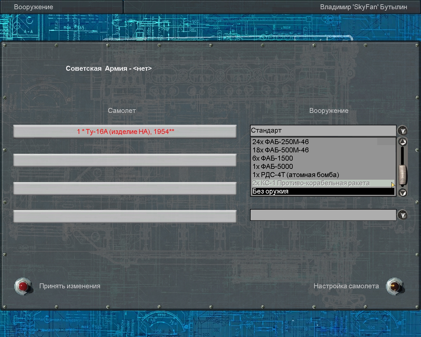Image resolution: width=421 pixels, height=337 pixels.
Task: Click the empty third aircraft slot
Action: pos(125,188)
